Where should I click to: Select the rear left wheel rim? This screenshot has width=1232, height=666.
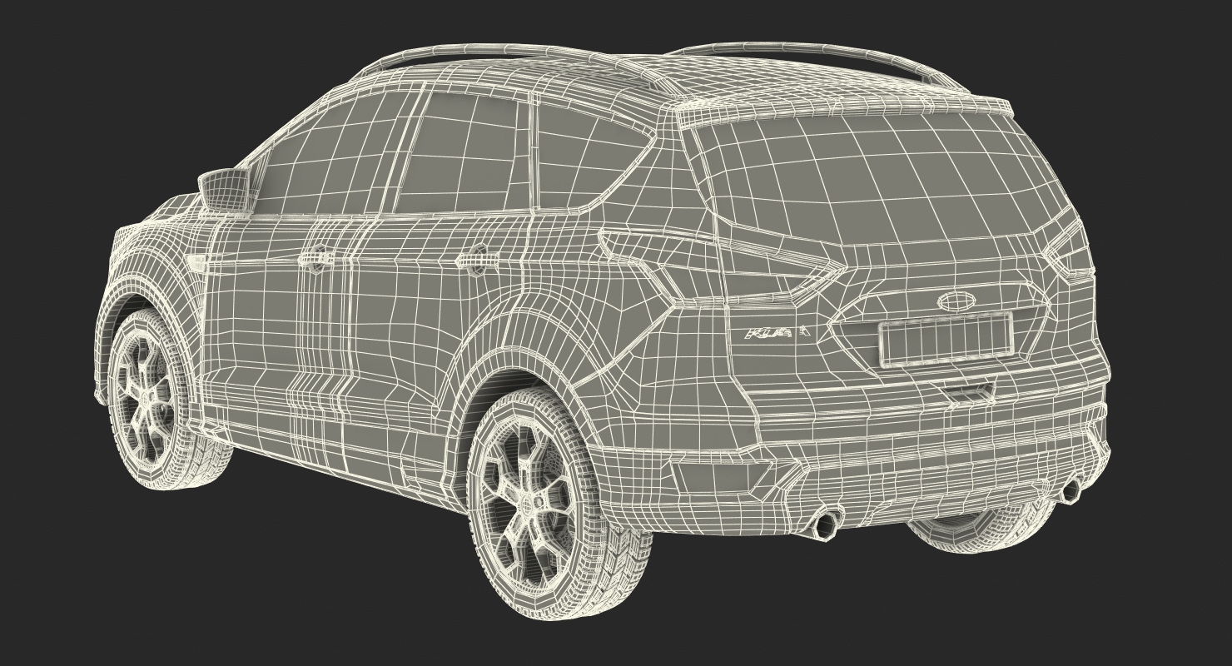tap(529, 504)
